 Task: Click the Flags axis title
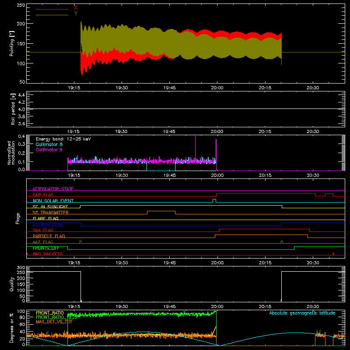[17, 218]
